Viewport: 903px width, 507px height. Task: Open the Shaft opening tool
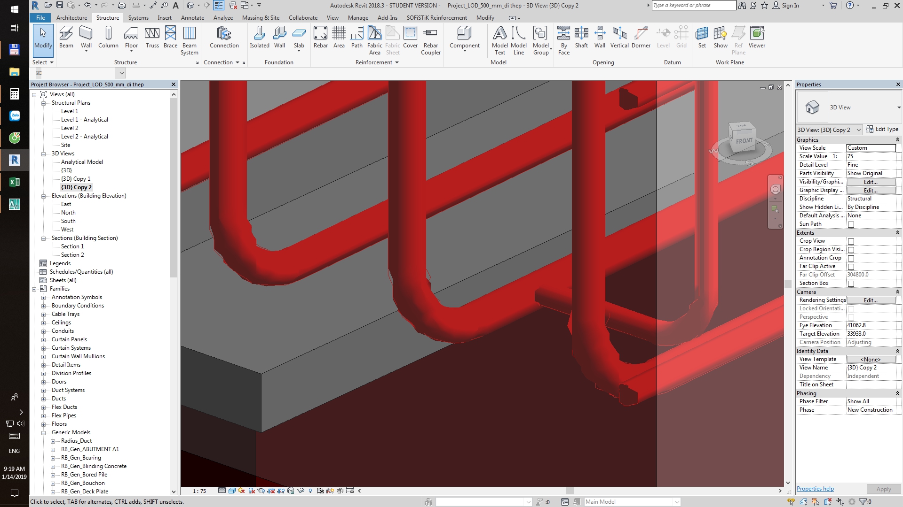pos(582,38)
